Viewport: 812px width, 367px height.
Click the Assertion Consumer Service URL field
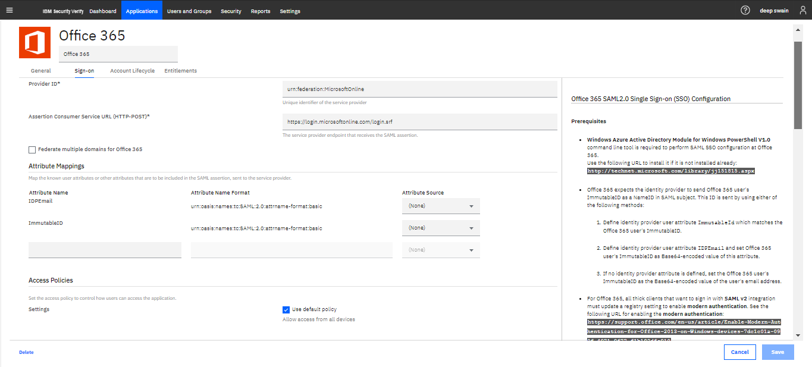click(x=419, y=121)
